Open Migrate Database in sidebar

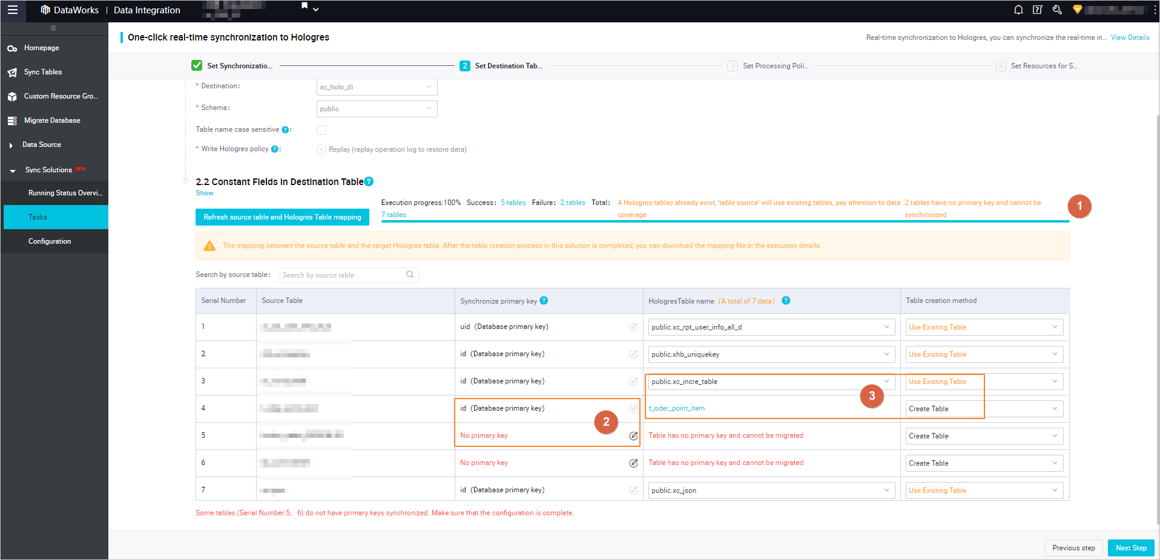click(x=52, y=120)
